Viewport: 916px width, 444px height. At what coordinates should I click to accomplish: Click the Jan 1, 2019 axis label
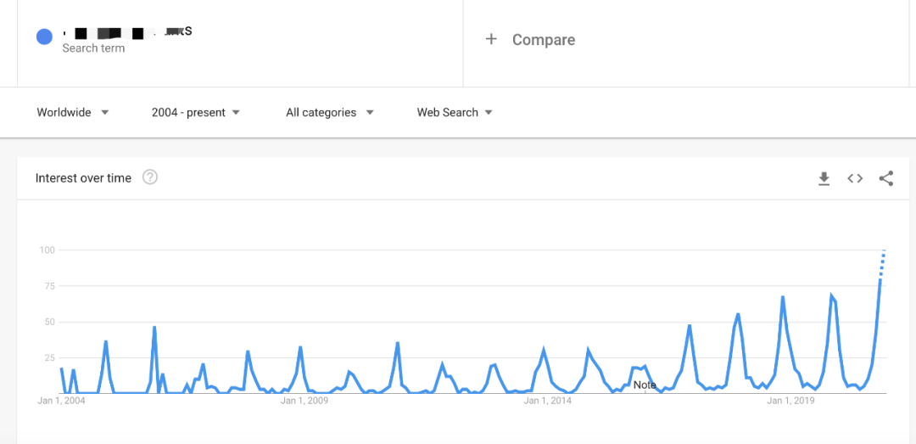tap(790, 401)
